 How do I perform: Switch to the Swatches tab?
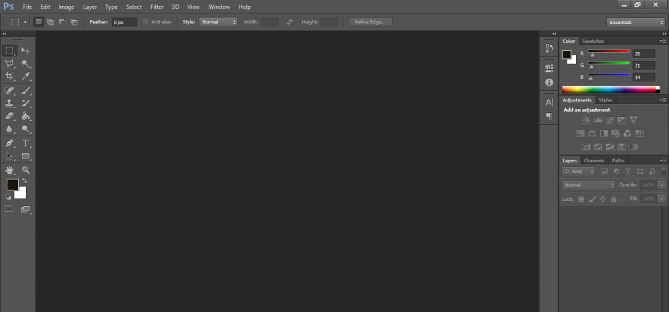pos(593,41)
